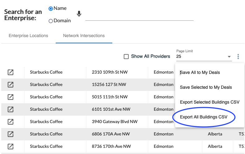The height and width of the screenshot is (154, 245).
Task: Click the microphone voice search icon
Action: (x=79, y=14)
